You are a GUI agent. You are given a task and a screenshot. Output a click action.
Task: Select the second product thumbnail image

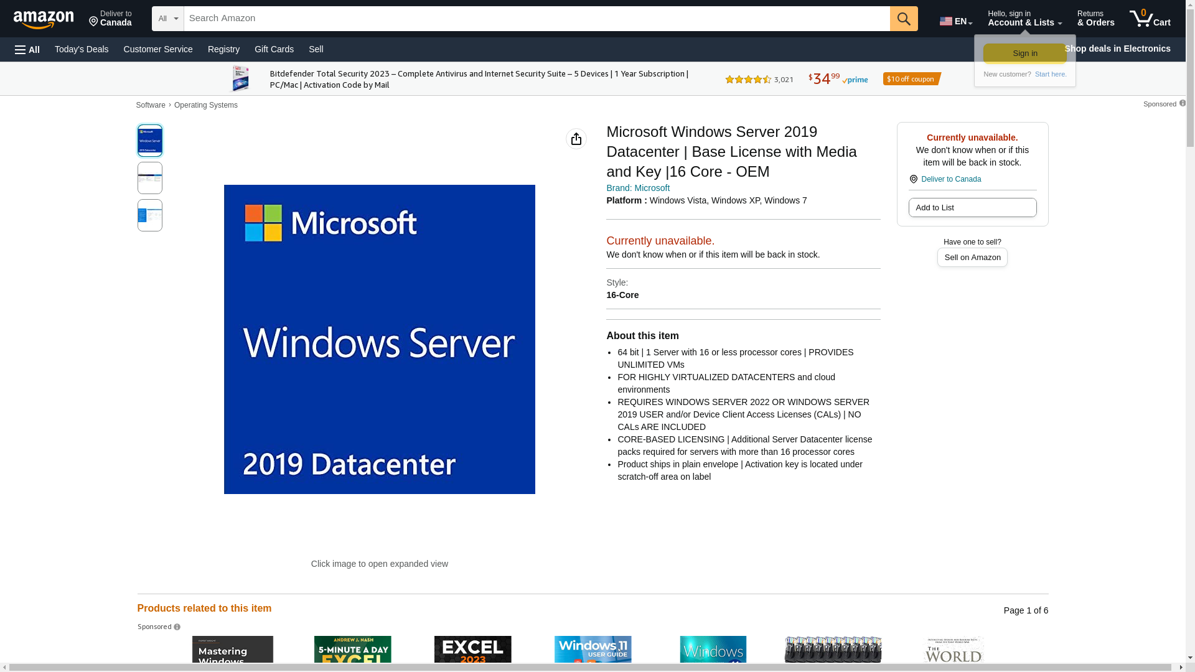150,178
